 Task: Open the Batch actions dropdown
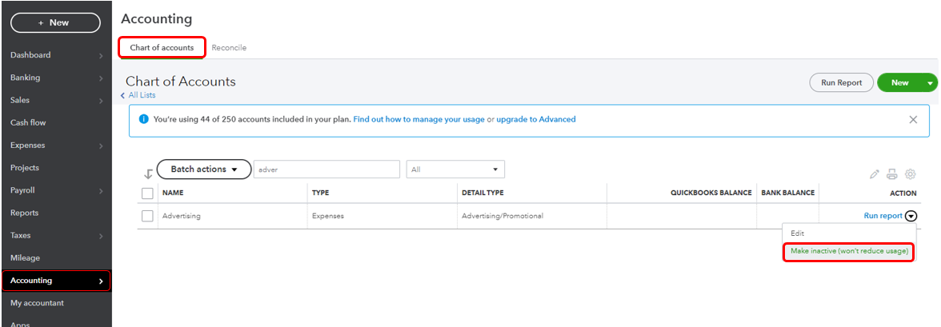203,169
